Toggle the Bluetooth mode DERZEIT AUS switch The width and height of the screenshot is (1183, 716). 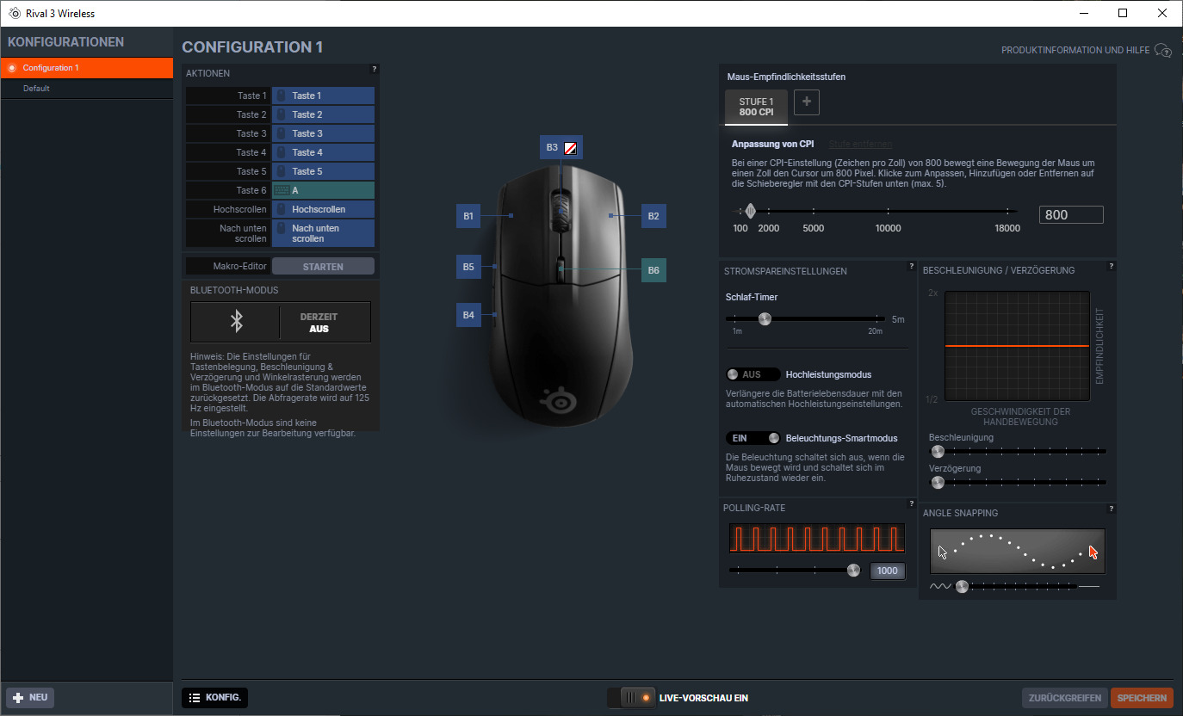[281, 322]
